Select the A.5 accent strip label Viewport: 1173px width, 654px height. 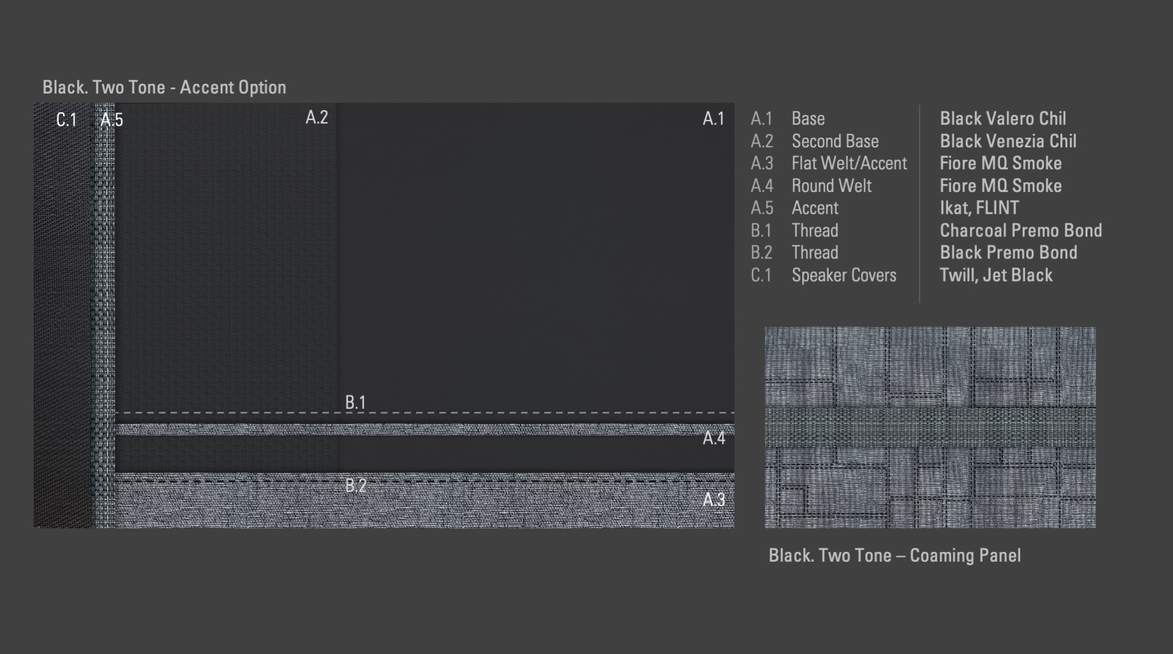point(112,120)
